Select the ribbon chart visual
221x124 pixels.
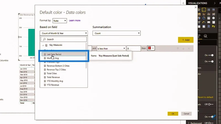(x=214, y=14)
